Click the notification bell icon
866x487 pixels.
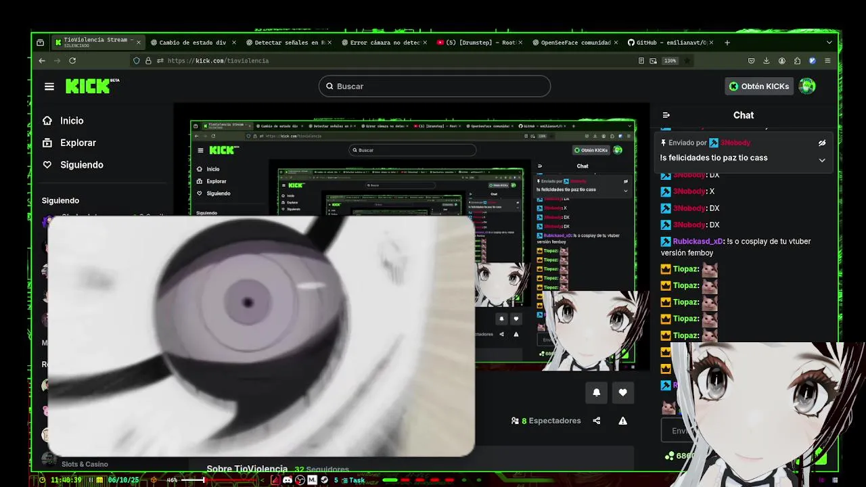pyautogui.click(x=596, y=392)
